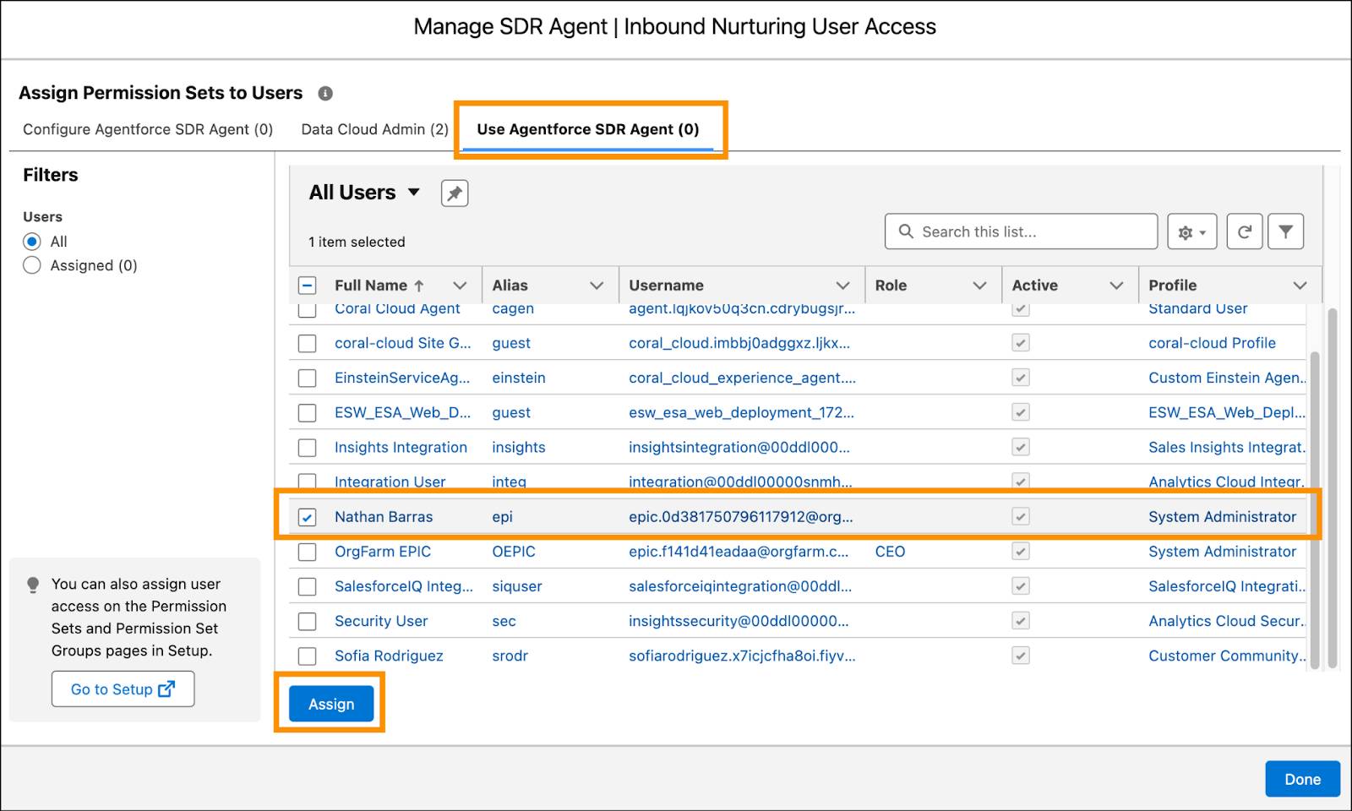This screenshot has width=1352, height=811.
Task: Click the search magnifier icon
Action: pos(906,231)
